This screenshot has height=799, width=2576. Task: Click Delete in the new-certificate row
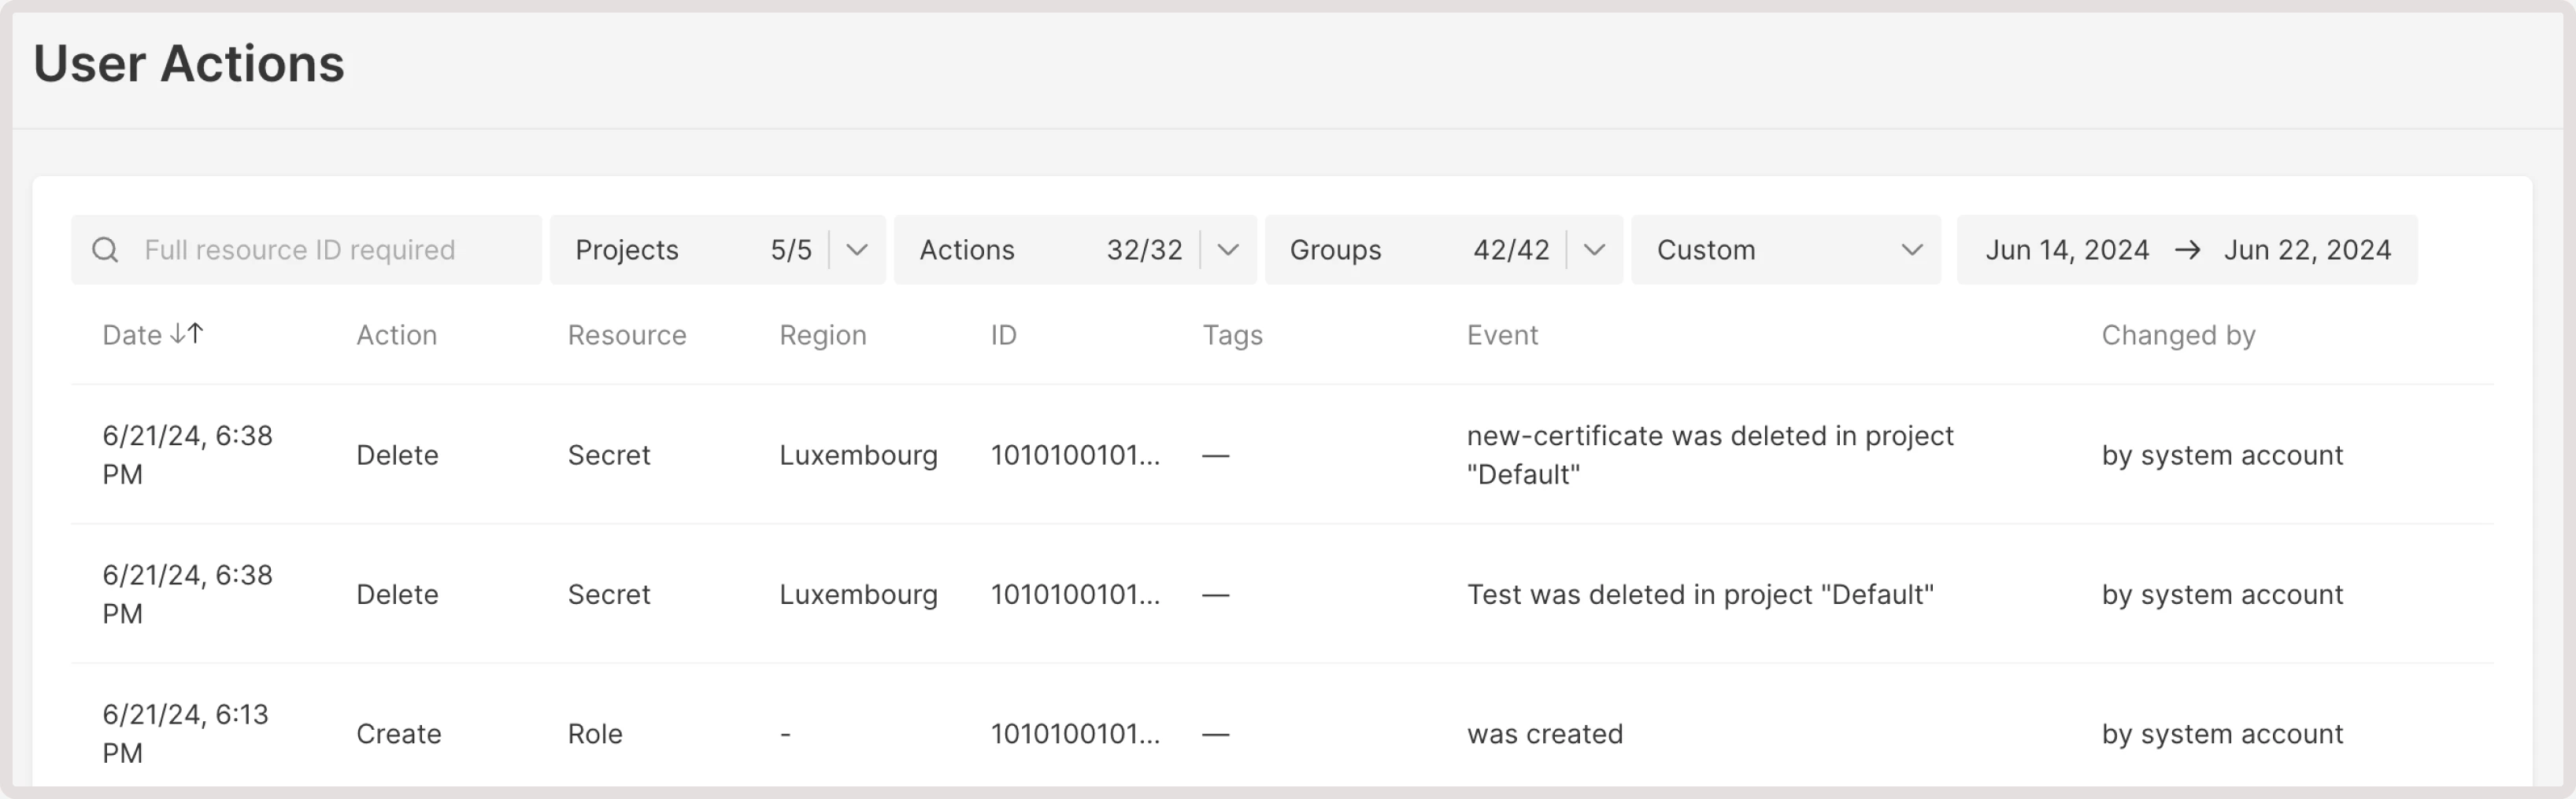coord(397,455)
